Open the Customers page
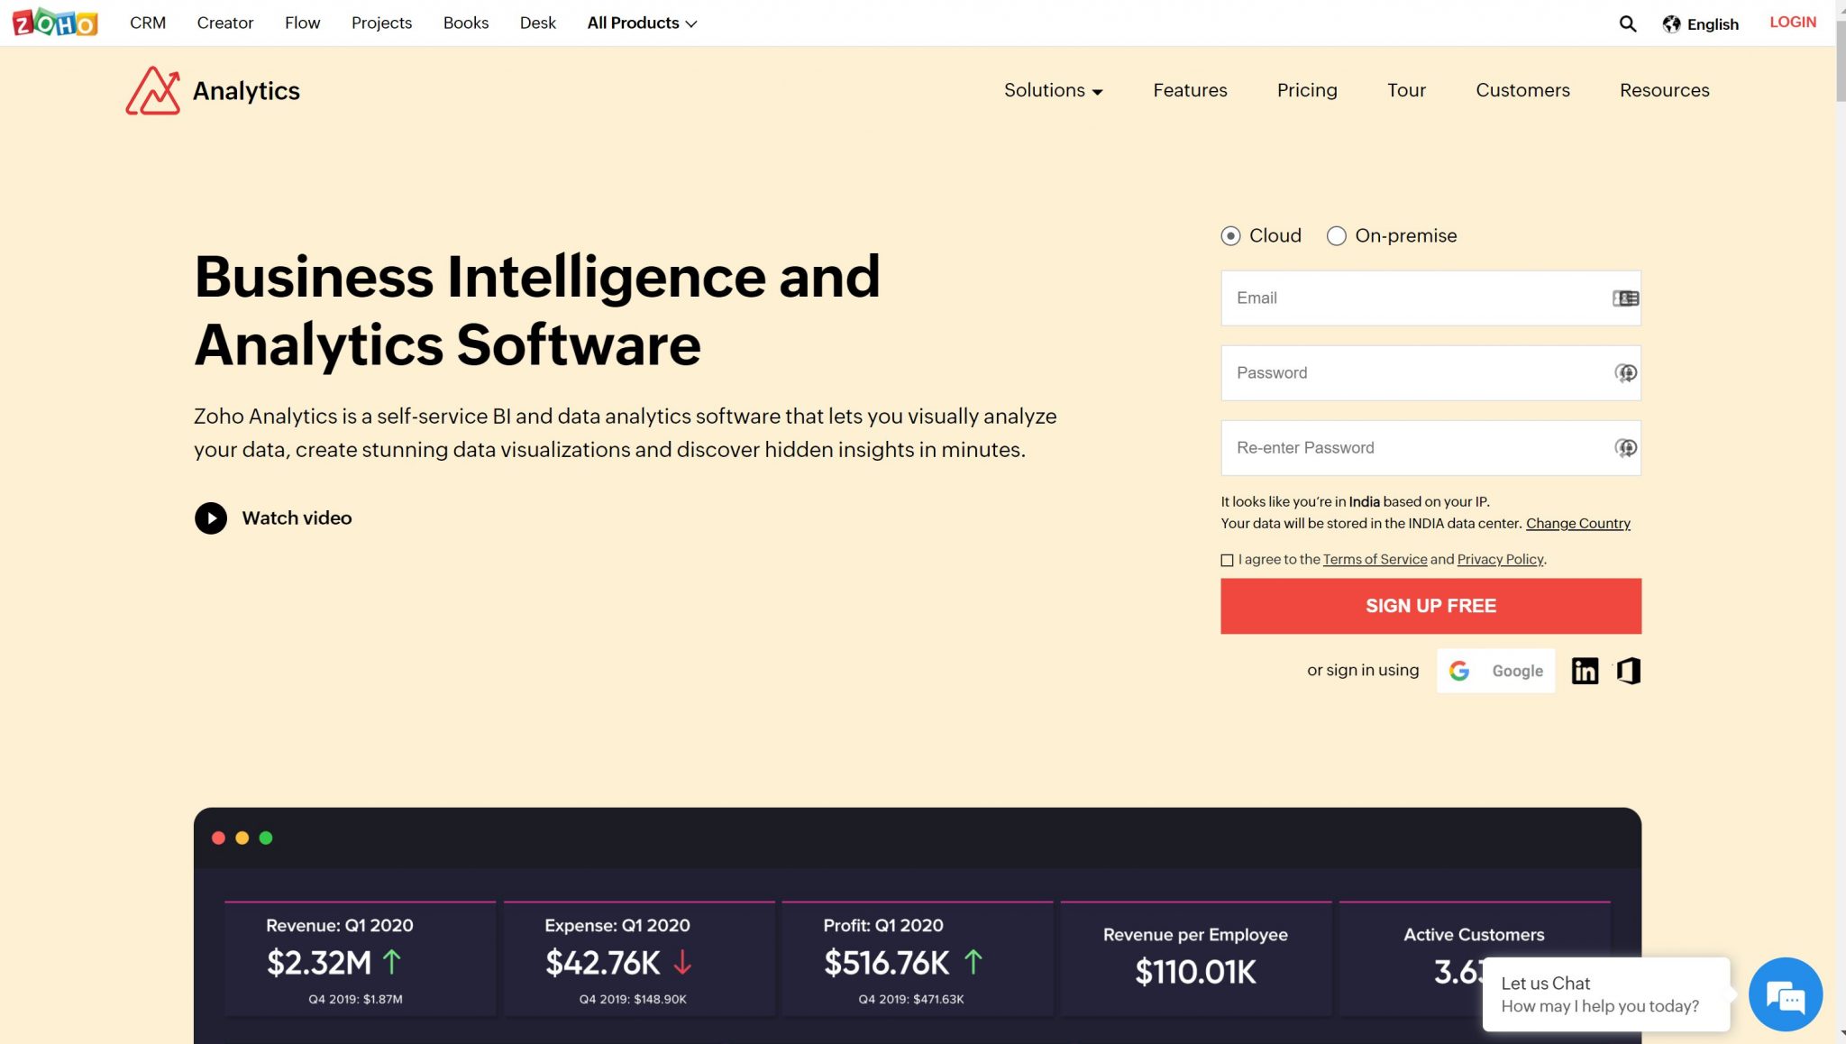 [1522, 90]
